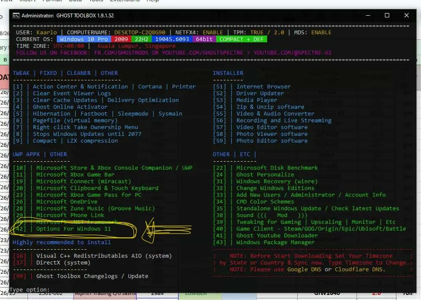Image resolution: width=421 pixels, height=300 pixels.
Task: Click 'Options For Windows 11' entry
Action: 73,229
